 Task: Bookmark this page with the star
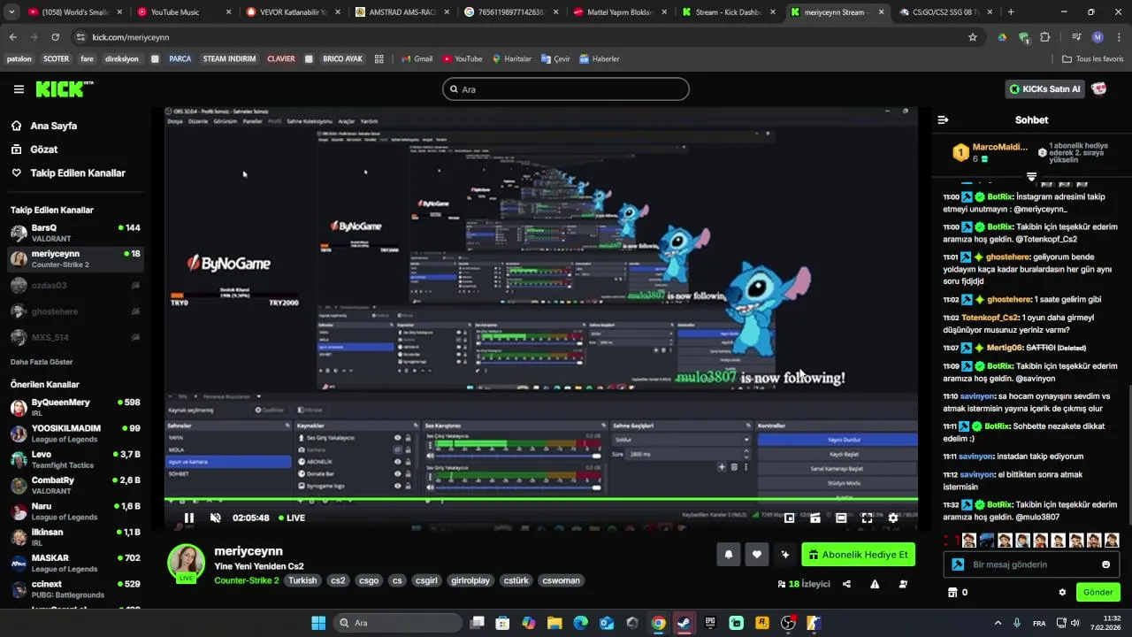click(x=973, y=37)
